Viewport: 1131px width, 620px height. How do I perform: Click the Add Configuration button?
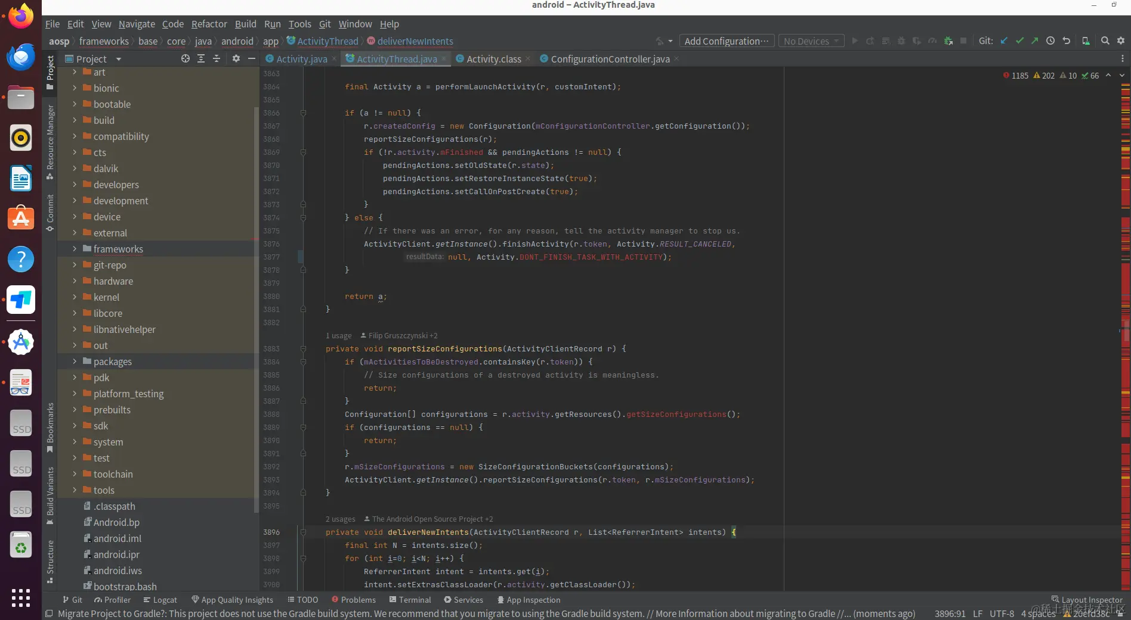(x=727, y=41)
